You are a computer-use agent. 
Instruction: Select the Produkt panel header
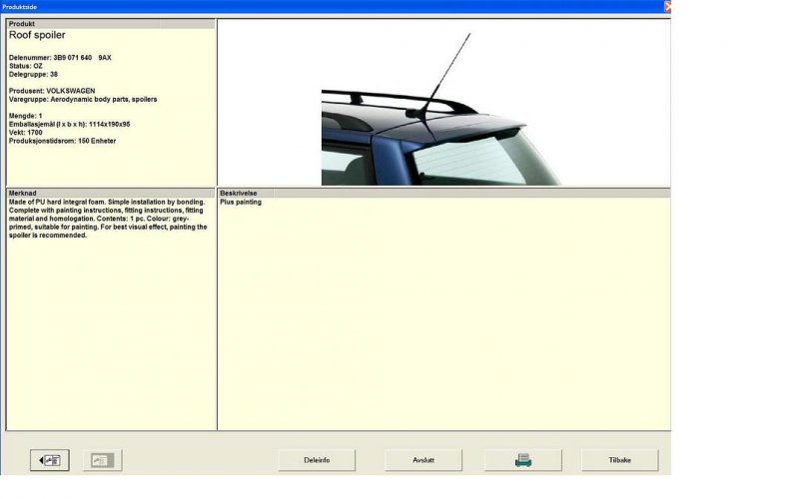[110, 23]
